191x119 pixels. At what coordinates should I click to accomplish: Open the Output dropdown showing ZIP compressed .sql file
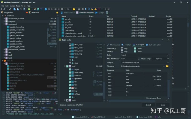[145, 63]
